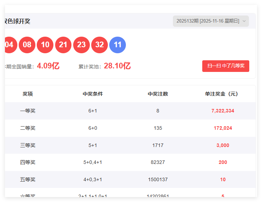
Task: Click the 单注奖金（元） column header
Action: point(223,94)
